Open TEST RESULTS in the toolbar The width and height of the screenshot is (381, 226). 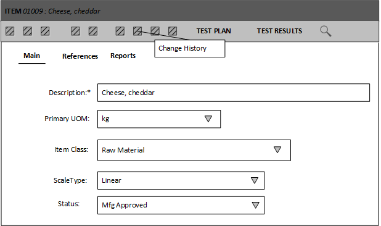tap(279, 31)
